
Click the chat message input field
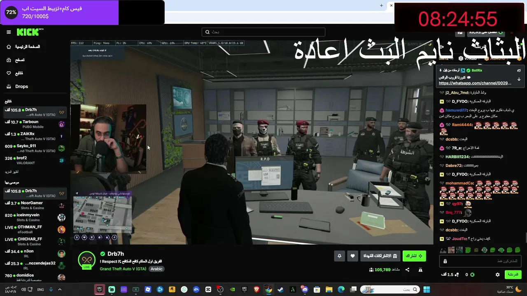click(x=480, y=261)
